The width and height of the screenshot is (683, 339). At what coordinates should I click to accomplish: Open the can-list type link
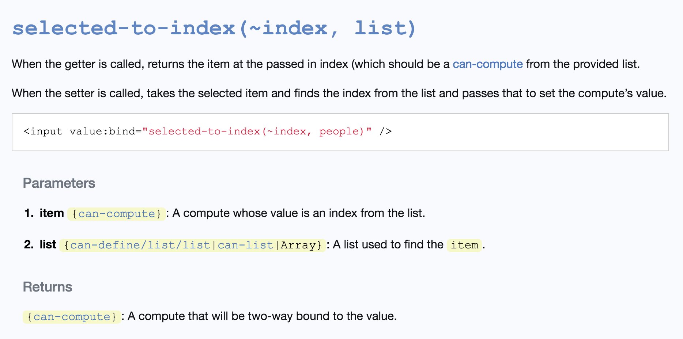pyautogui.click(x=245, y=245)
